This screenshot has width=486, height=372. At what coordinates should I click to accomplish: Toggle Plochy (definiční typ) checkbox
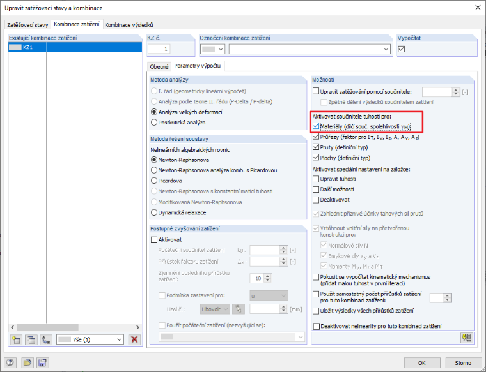(x=316, y=158)
